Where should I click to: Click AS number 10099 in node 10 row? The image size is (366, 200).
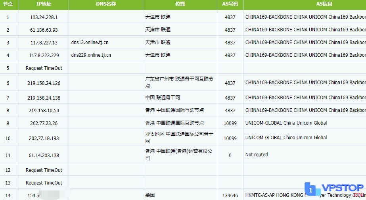230,138
